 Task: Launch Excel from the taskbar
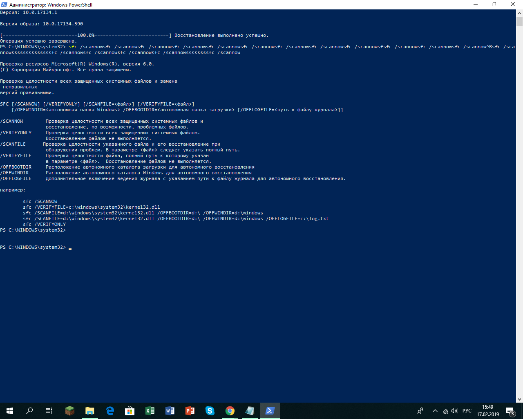[x=150, y=411]
